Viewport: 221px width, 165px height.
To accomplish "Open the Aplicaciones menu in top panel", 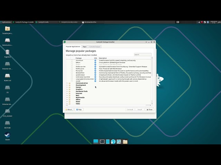I will click(x=6, y=22).
